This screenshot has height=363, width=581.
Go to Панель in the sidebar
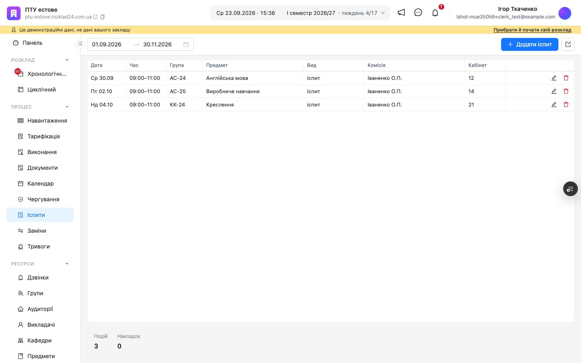(40, 43)
